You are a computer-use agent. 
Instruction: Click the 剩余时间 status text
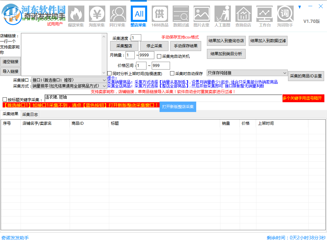(296, 238)
